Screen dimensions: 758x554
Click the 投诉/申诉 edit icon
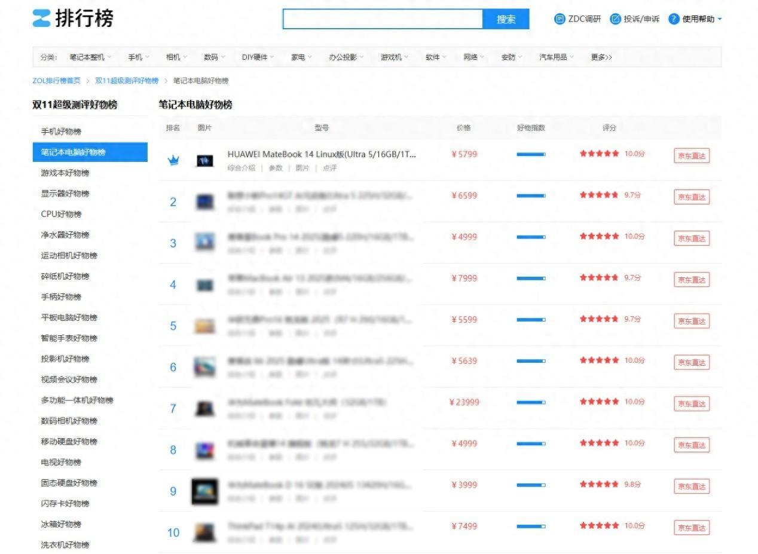(x=615, y=19)
